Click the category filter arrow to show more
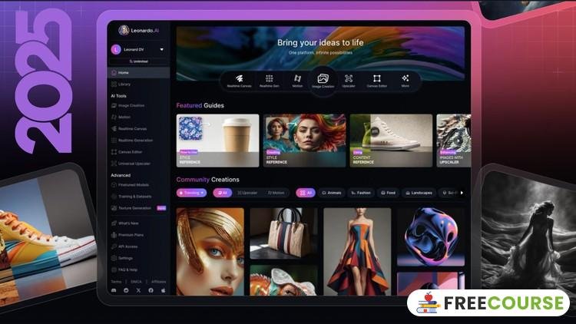576x324 pixels. coord(462,193)
